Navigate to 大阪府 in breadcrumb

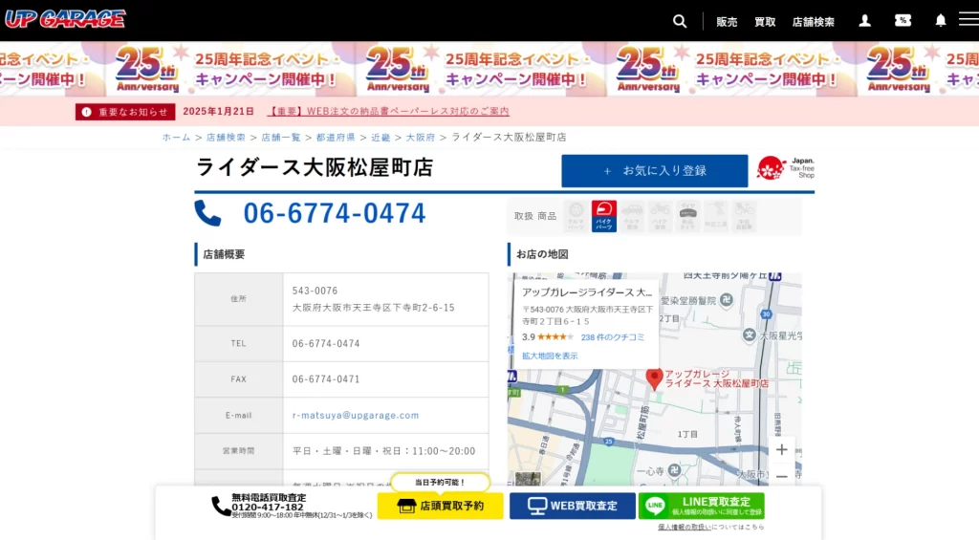click(x=420, y=138)
